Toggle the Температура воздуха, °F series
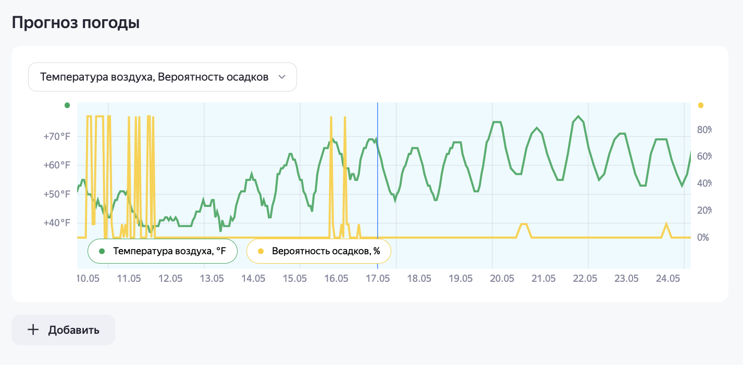The image size is (743, 365). (x=163, y=252)
